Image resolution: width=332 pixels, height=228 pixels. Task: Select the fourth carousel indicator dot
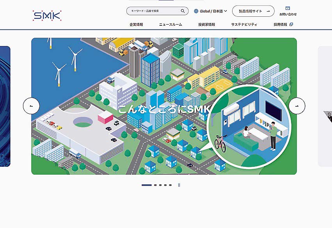(x=165, y=185)
